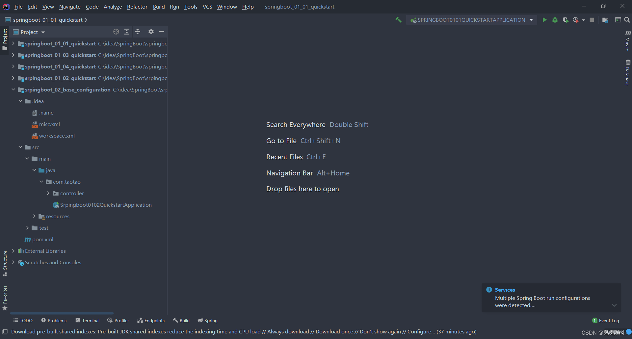Expand All icon in Project panel
This screenshot has height=339, width=632.
tap(127, 32)
